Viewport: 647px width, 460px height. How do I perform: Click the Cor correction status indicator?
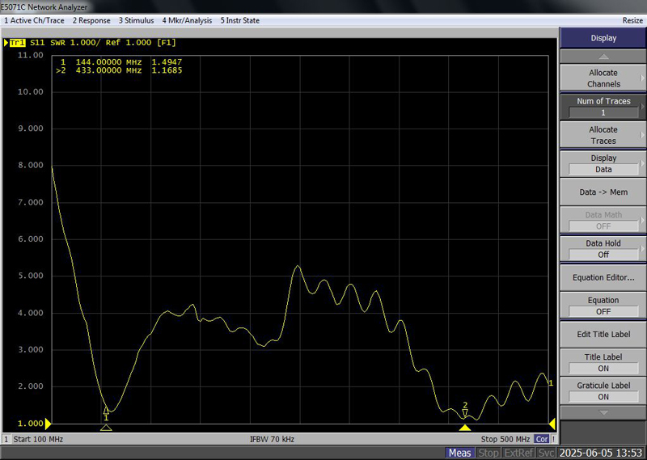coord(542,439)
